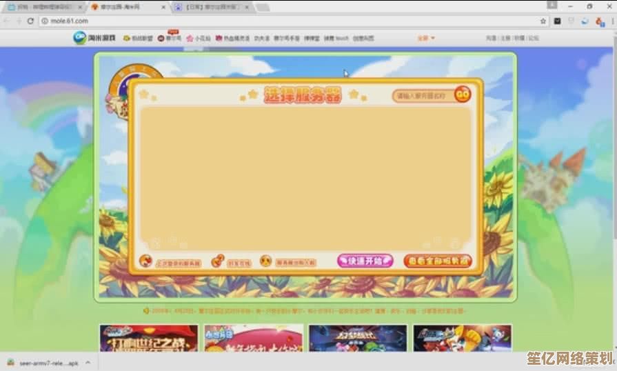
Task: Click the first link in the top-right link group
Action: 491,38
